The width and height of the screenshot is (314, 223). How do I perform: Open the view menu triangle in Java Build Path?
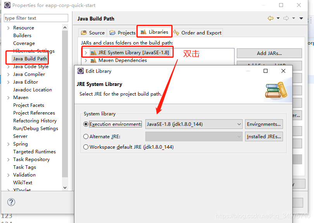[301, 18]
